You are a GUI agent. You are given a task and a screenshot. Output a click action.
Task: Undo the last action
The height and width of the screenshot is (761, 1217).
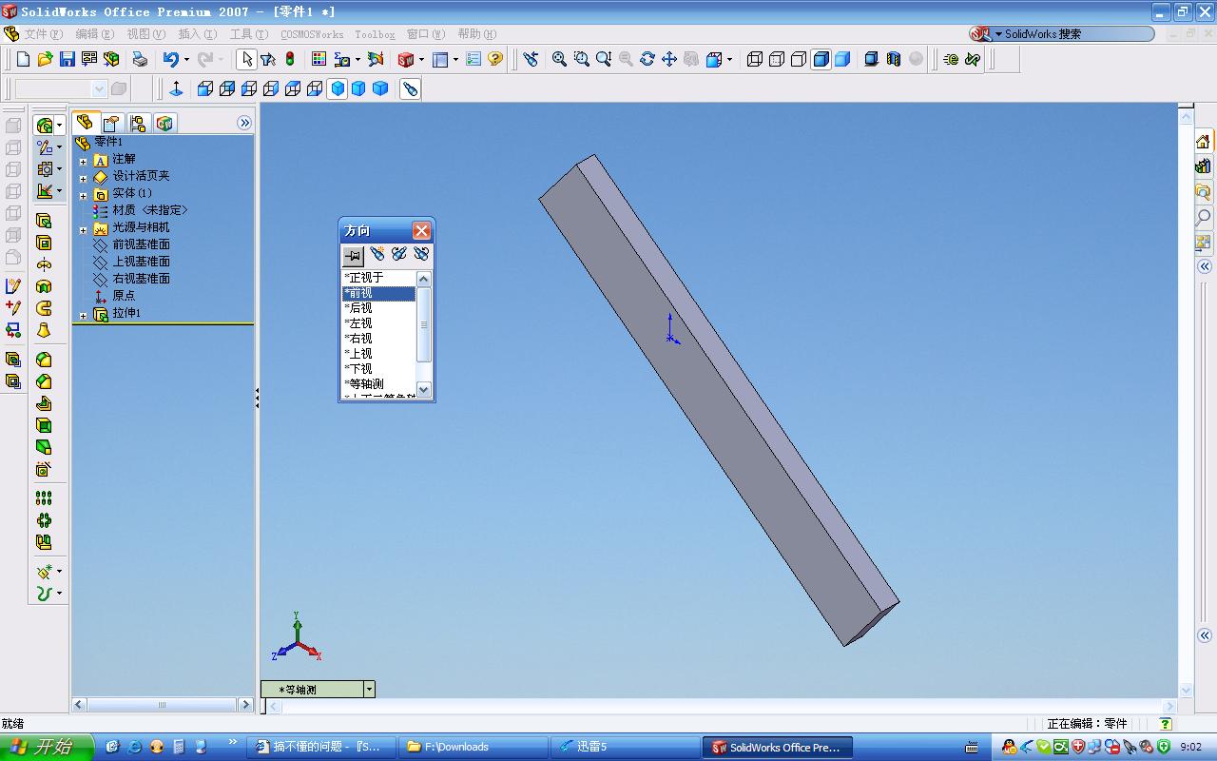tap(170, 59)
